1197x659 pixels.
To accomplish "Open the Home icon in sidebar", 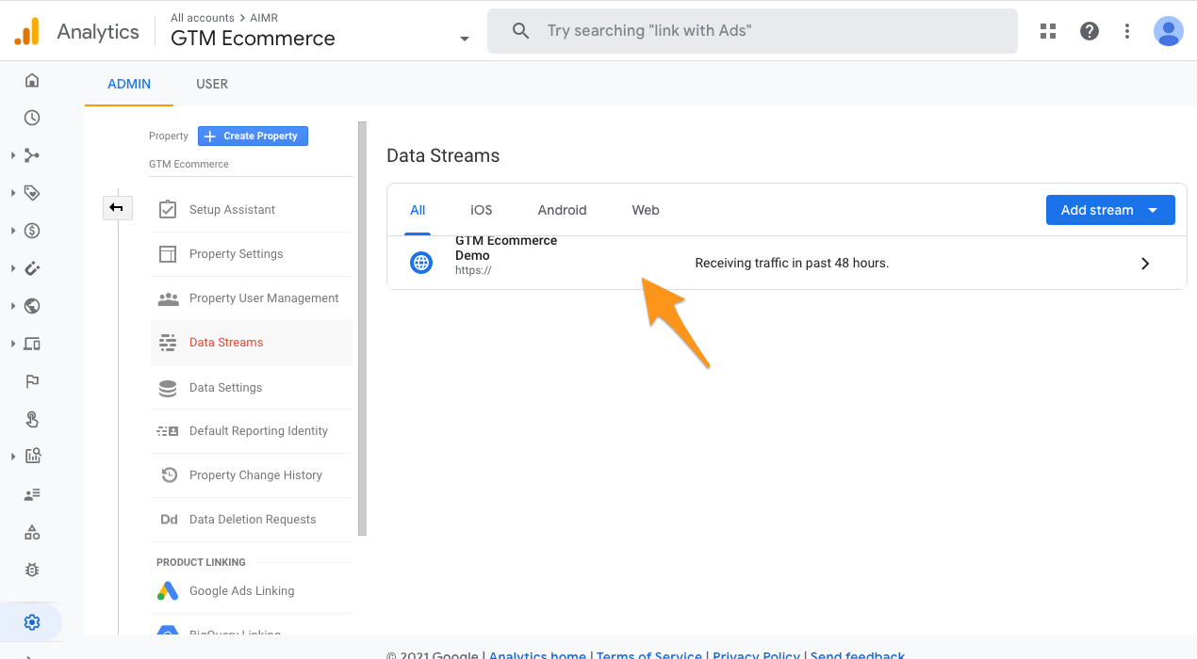I will pos(32,80).
